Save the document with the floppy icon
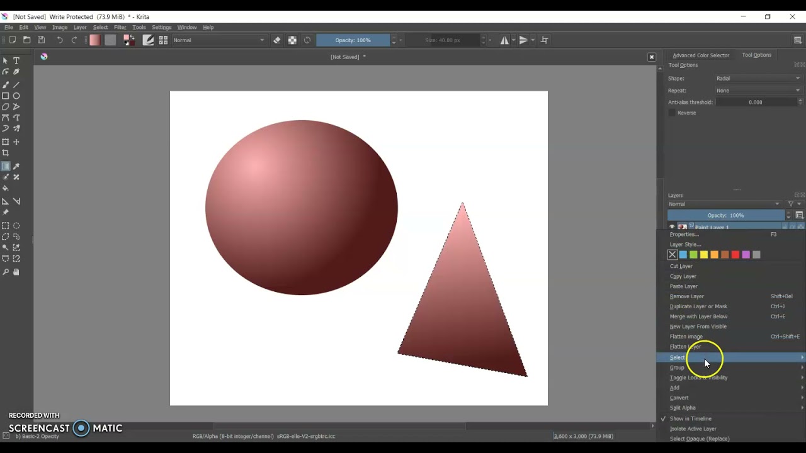The image size is (806, 453). pos(41,40)
